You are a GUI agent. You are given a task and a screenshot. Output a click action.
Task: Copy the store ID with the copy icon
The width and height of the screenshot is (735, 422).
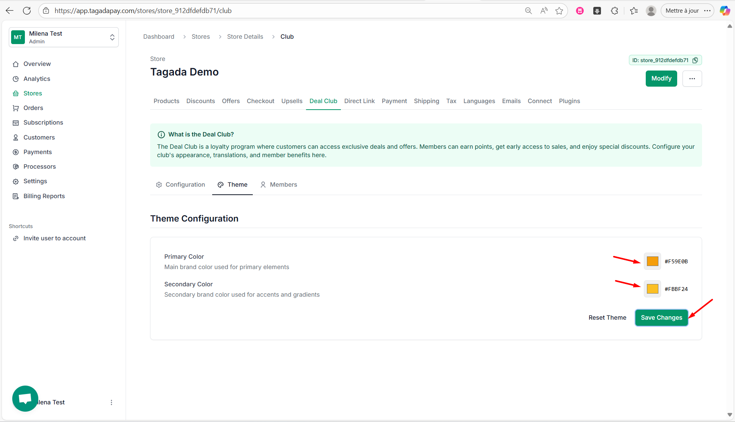[695, 60]
